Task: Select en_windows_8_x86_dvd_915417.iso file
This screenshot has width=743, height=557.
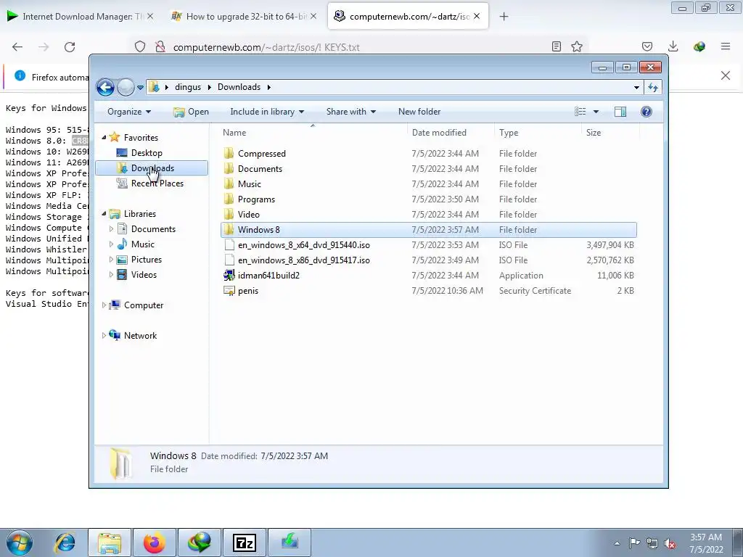Action: [x=429, y=260]
